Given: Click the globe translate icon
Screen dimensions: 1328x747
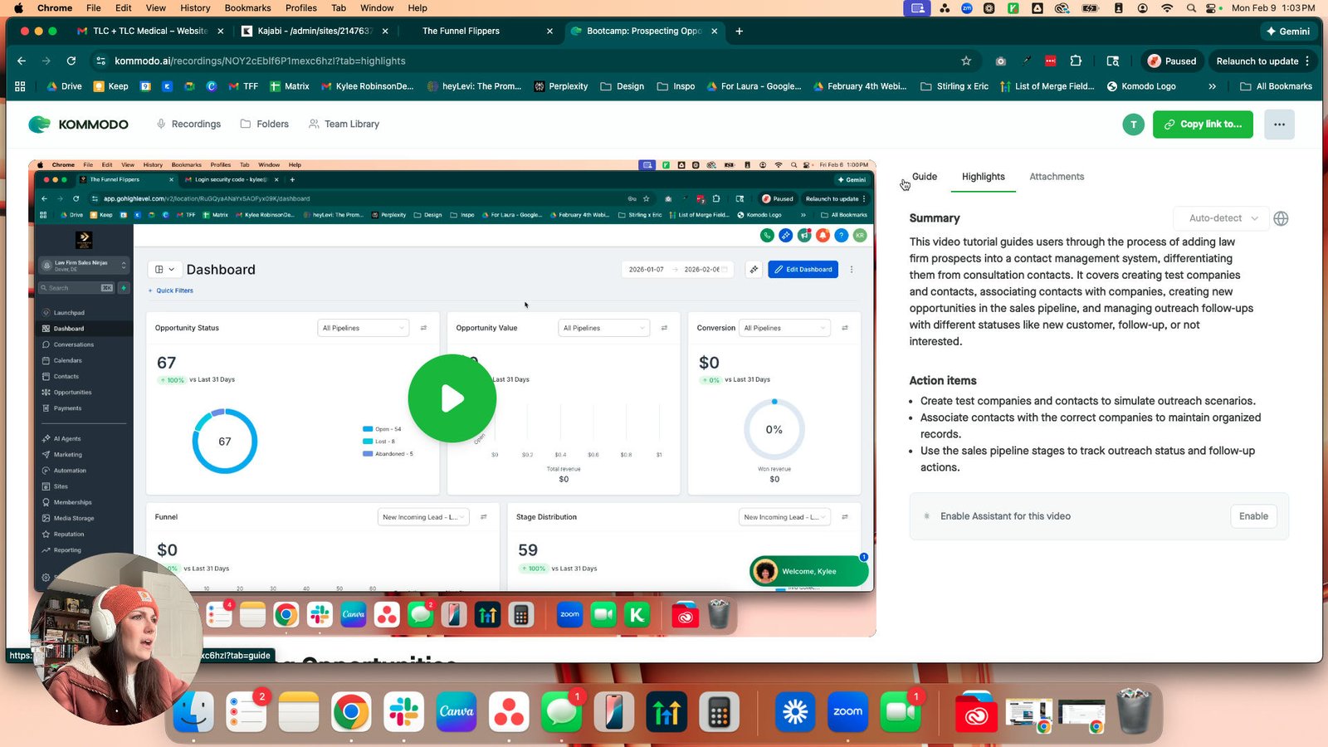Looking at the screenshot, I should (1281, 218).
